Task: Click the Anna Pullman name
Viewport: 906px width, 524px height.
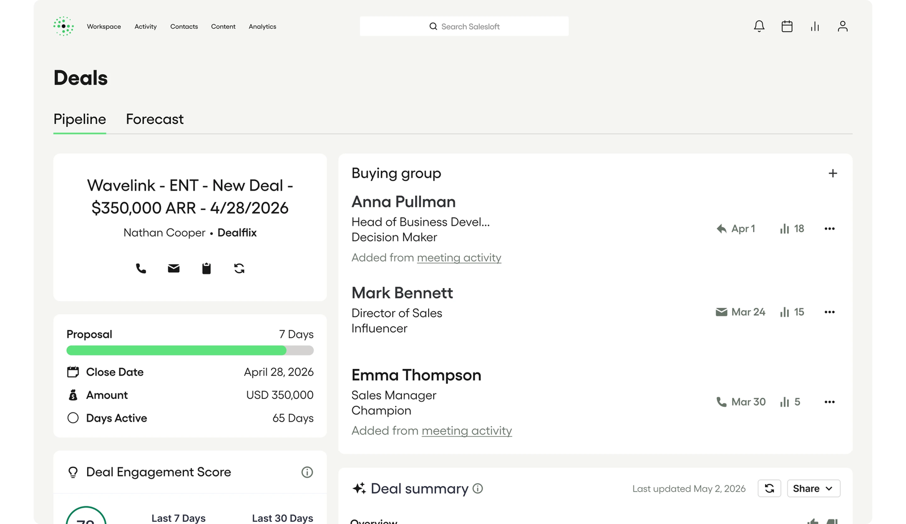Action: (x=404, y=202)
